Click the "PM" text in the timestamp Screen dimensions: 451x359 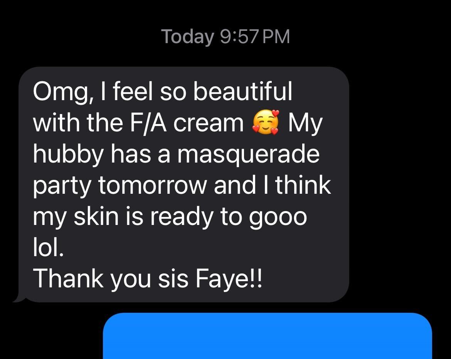pos(276,37)
